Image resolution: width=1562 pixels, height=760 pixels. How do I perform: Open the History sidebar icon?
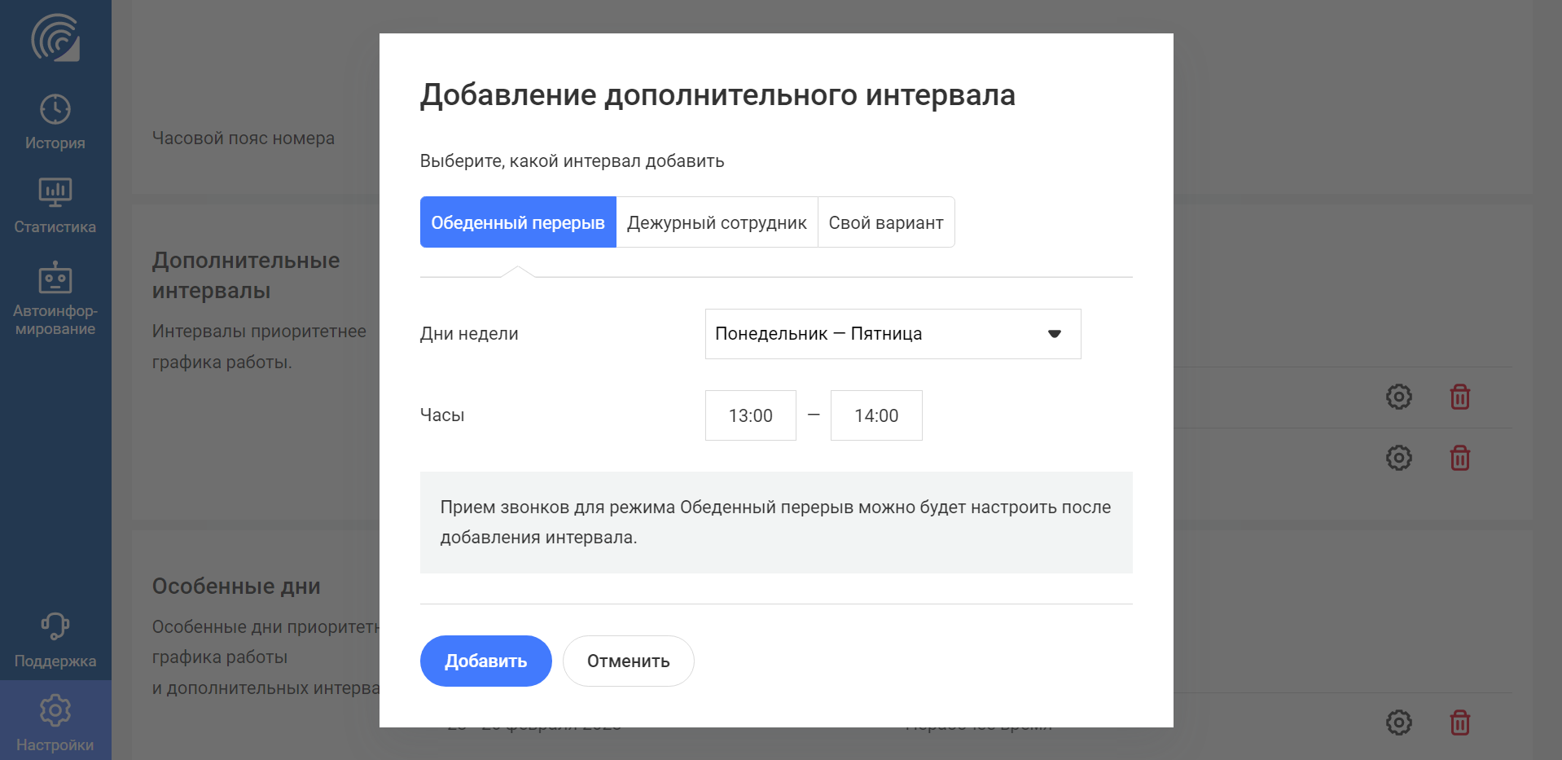click(x=55, y=109)
